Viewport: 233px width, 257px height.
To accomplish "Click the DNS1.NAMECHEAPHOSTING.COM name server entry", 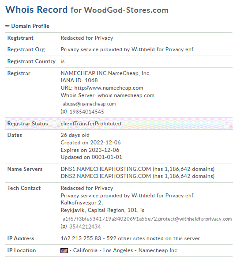I will pyautogui.click(x=106, y=169).
